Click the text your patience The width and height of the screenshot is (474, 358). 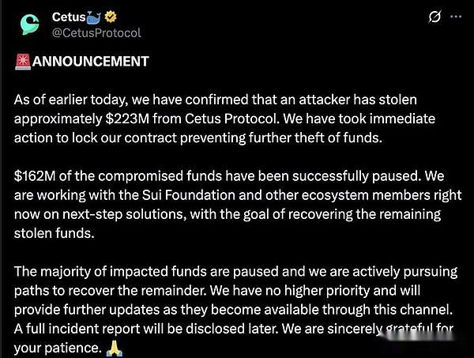(x=58, y=348)
